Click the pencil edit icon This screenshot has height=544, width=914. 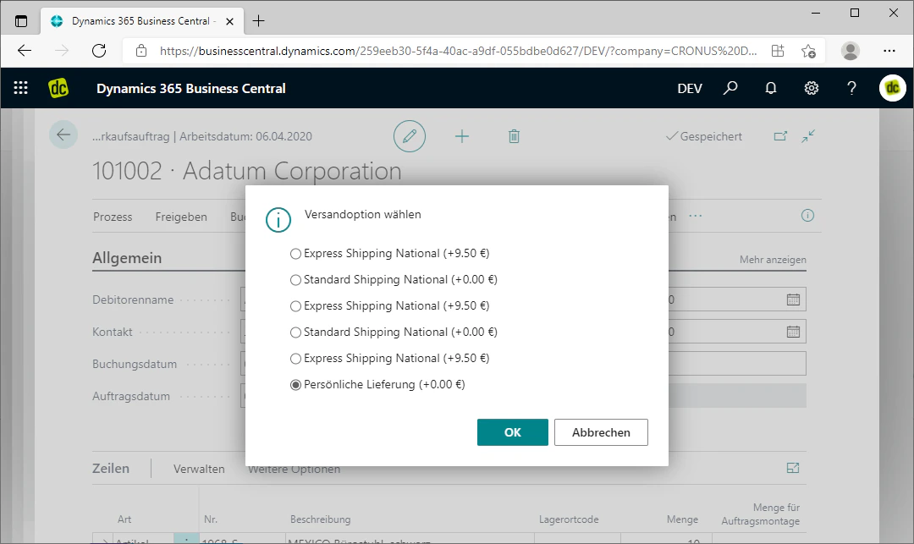tap(410, 136)
